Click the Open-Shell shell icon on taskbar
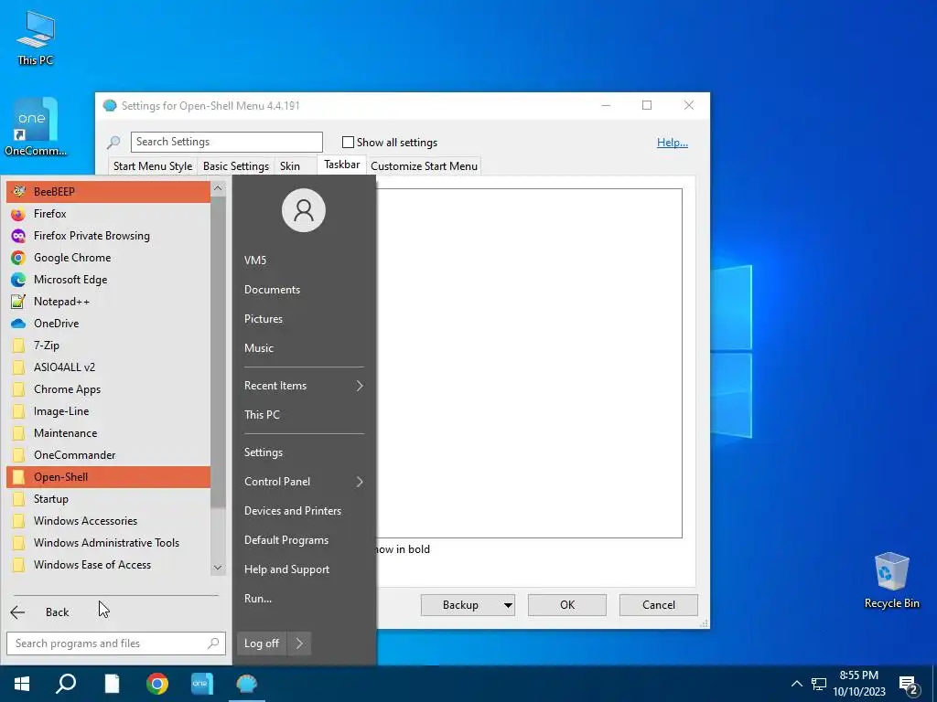 pos(247,684)
